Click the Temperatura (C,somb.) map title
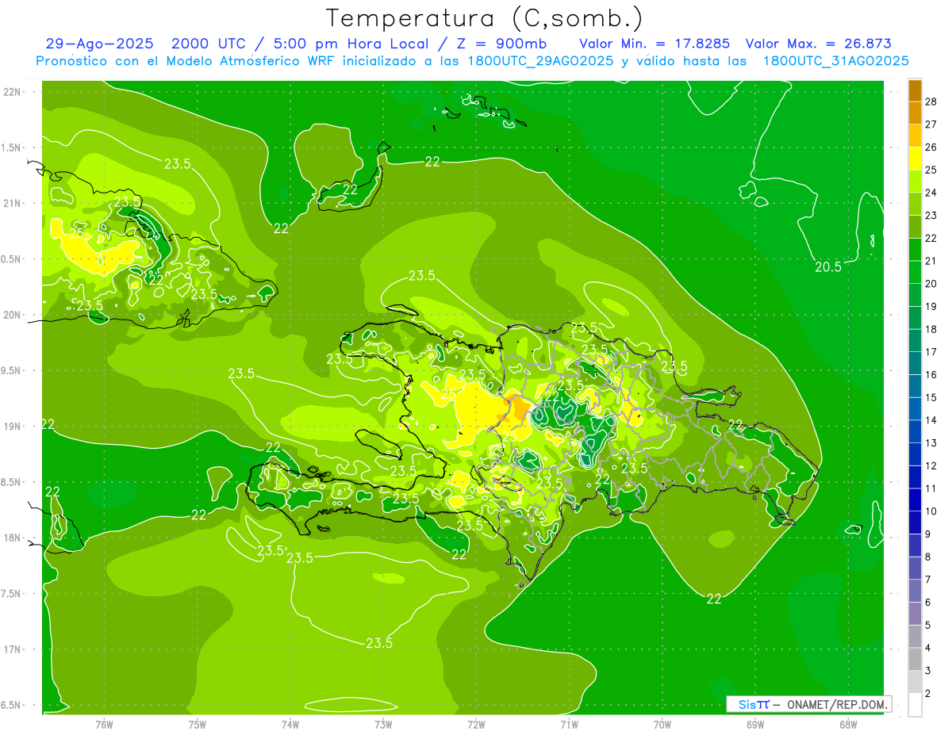Image resolution: width=952 pixels, height=735 pixels. [484, 18]
